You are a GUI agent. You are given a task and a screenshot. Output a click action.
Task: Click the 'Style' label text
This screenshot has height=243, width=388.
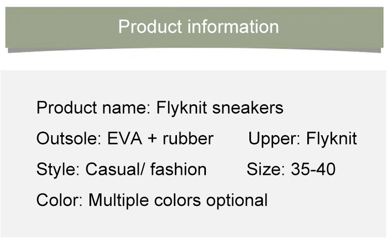tap(58, 169)
